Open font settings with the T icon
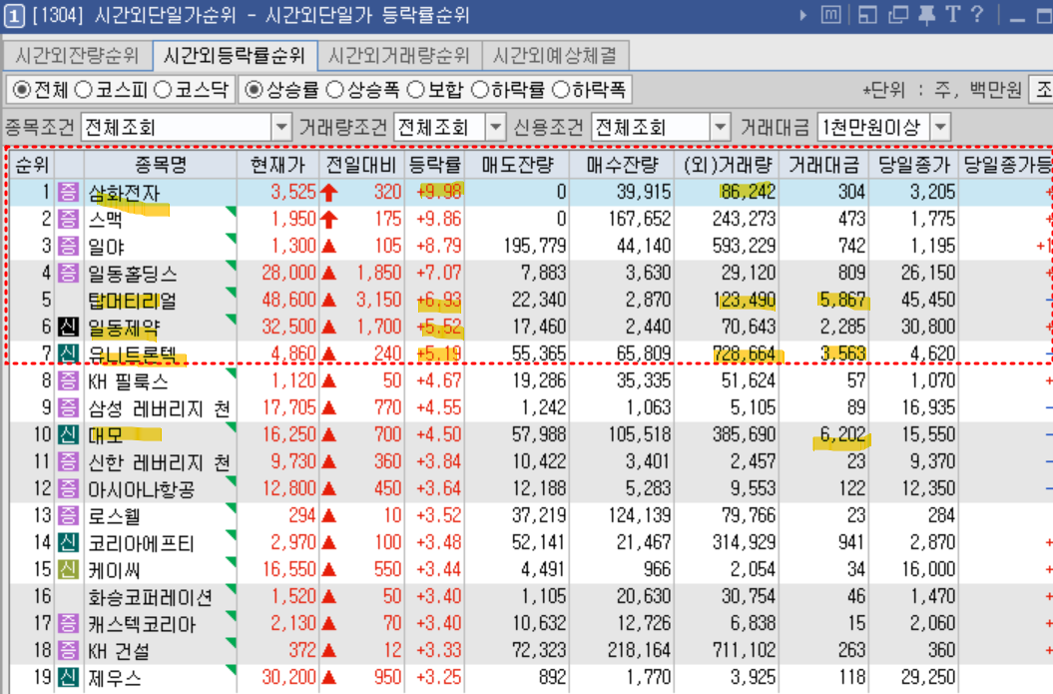Viewport: 1053px width, 694px height. (953, 15)
